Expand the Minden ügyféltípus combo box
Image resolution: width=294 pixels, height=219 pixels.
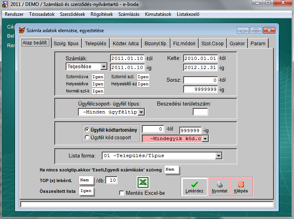[141, 112]
